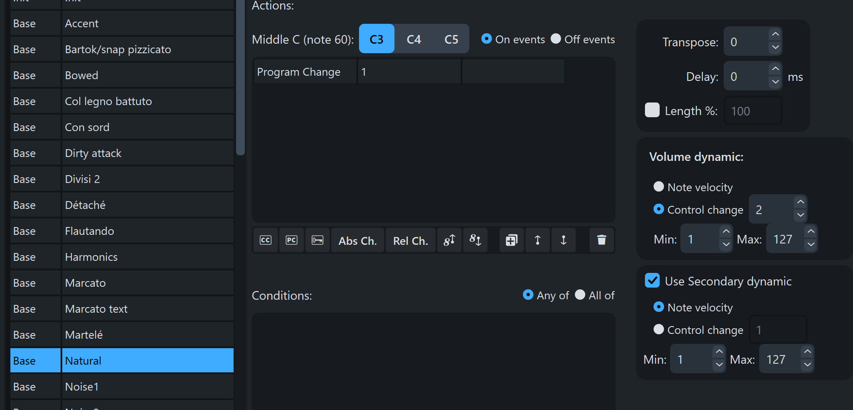Viewport: 853px width, 410px height.
Task: Click the Abs Ch. button
Action: [357, 240]
